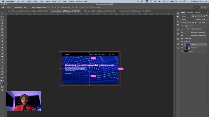Select the Gradient tool

pos(2,50)
